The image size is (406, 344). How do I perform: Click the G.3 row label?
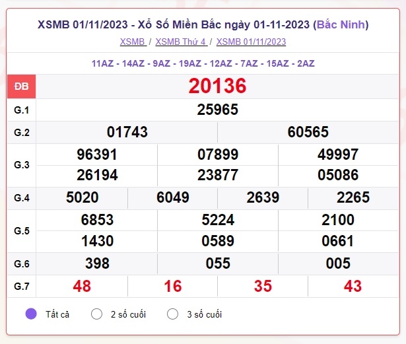(22, 165)
